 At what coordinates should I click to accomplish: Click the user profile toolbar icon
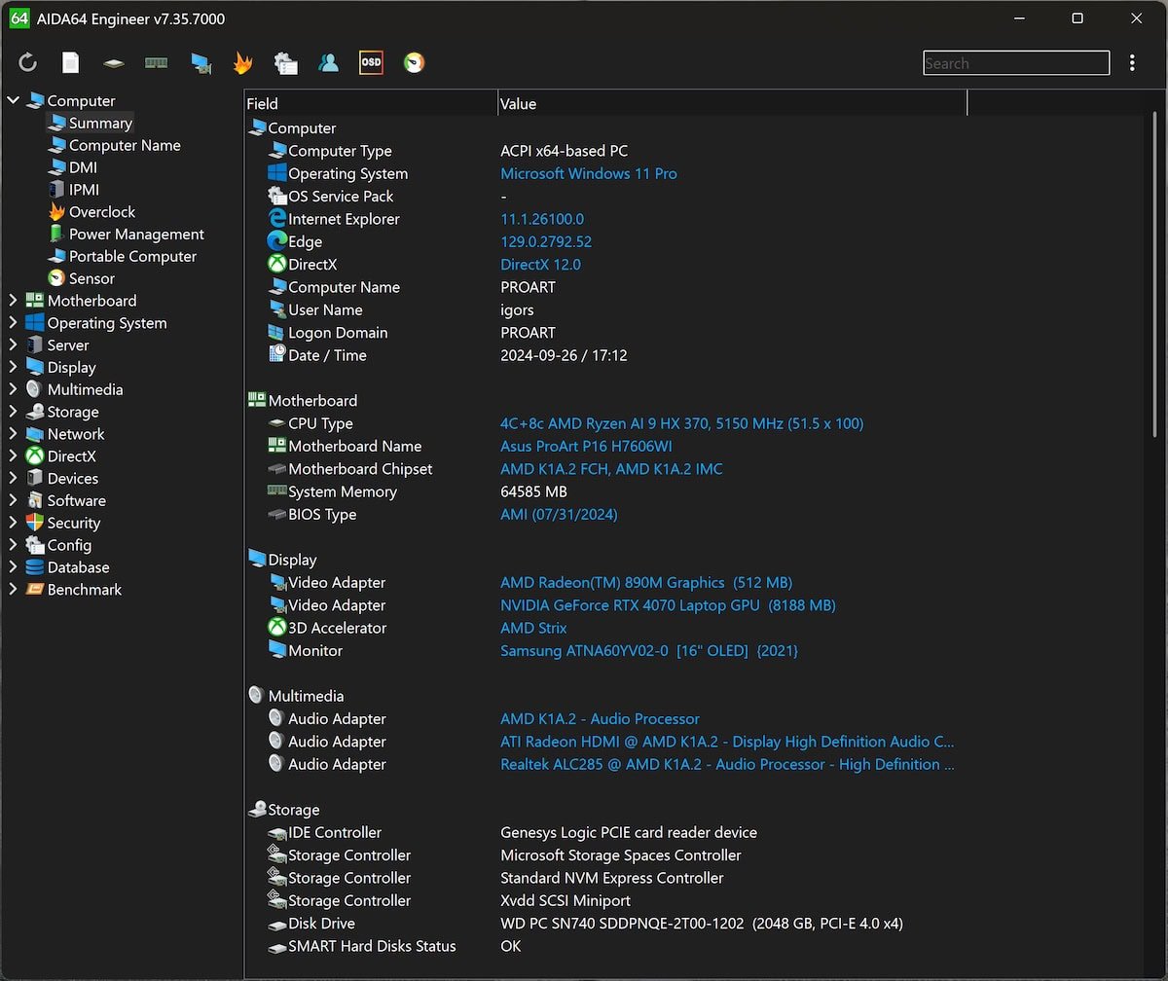pyautogui.click(x=329, y=63)
